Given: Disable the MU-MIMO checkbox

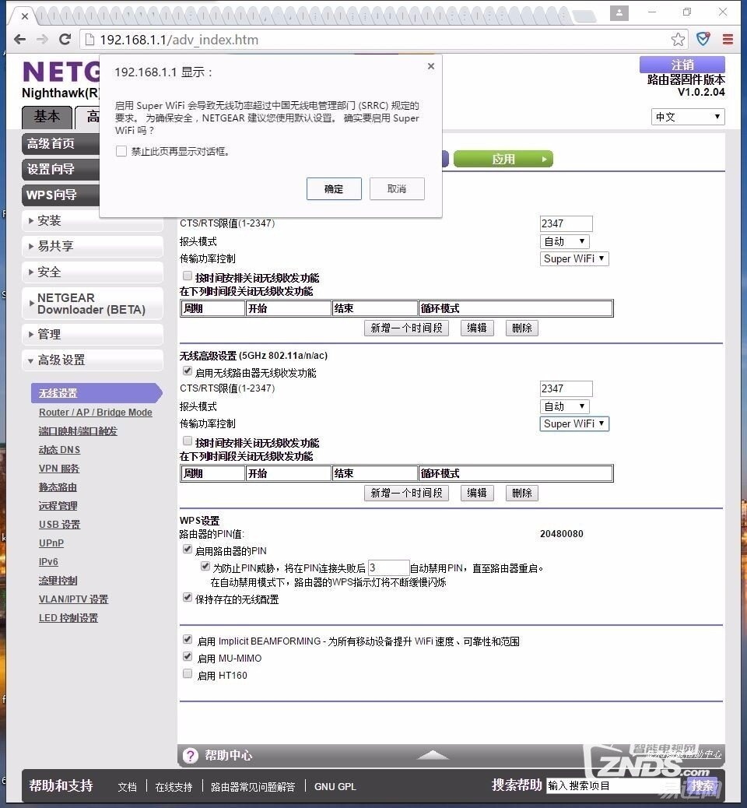Looking at the screenshot, I should pos(188,657).
